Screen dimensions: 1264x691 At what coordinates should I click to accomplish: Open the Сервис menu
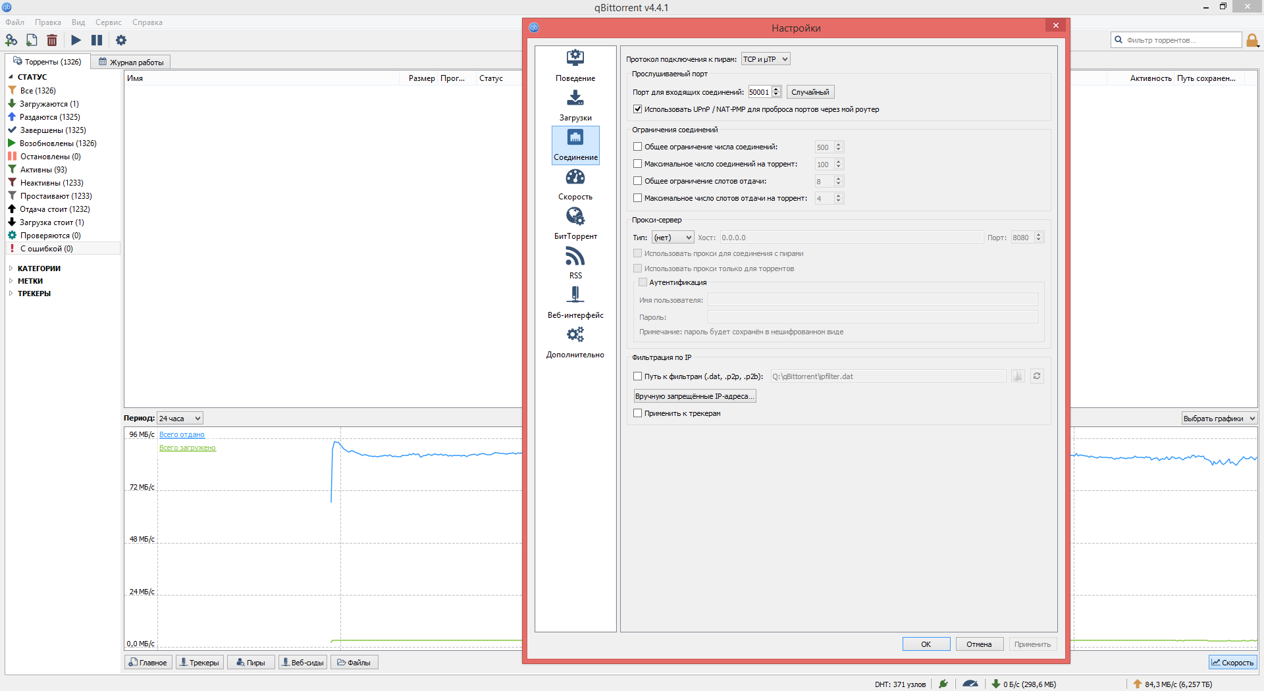coord(108,22)
